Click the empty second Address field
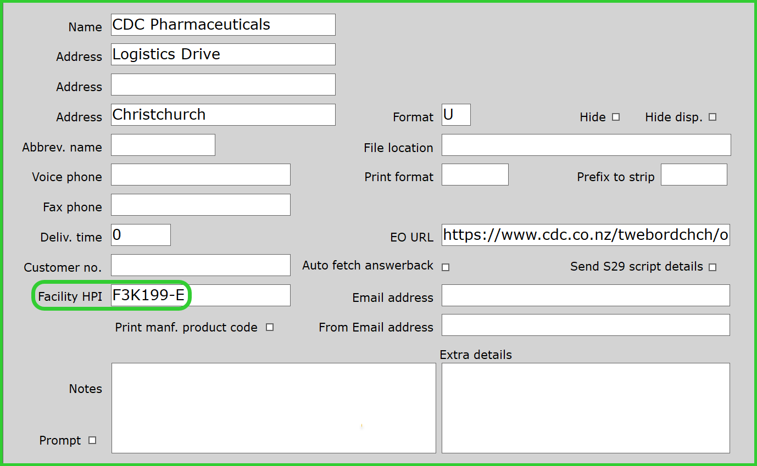The width and height of the screenshot is (757, 466). pos(223,85)
